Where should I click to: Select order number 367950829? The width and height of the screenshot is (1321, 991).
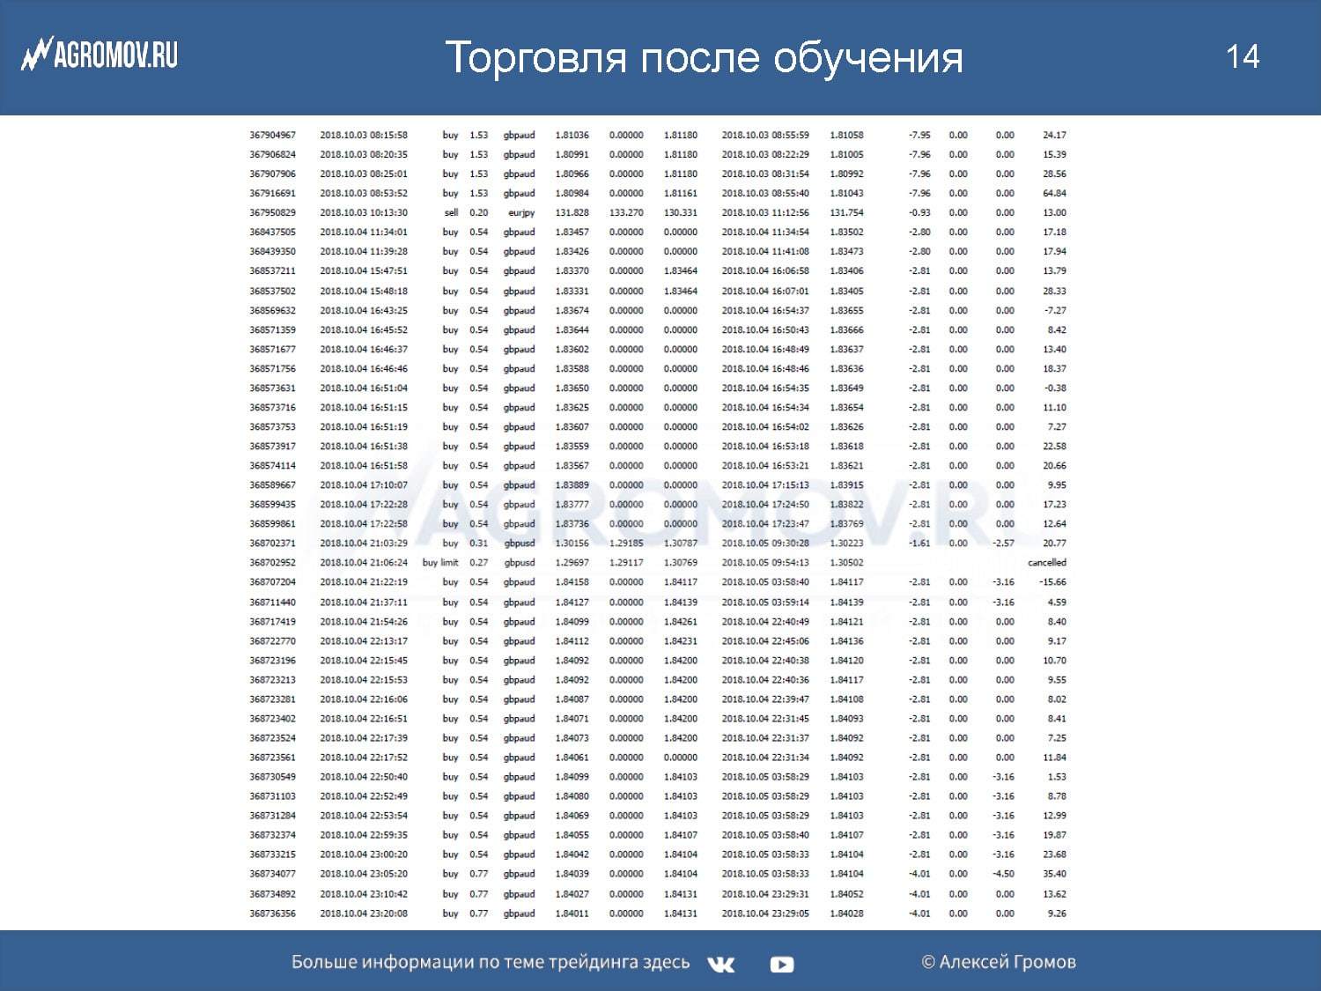[x=272, y=212]
